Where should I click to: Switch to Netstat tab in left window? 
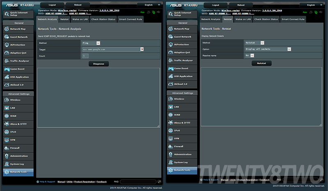(x=64, y=19)
